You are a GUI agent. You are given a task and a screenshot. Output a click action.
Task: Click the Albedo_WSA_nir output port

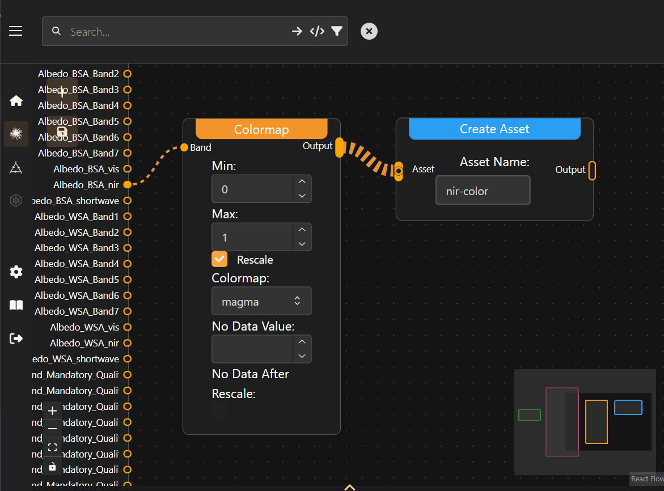pos(127,343)
